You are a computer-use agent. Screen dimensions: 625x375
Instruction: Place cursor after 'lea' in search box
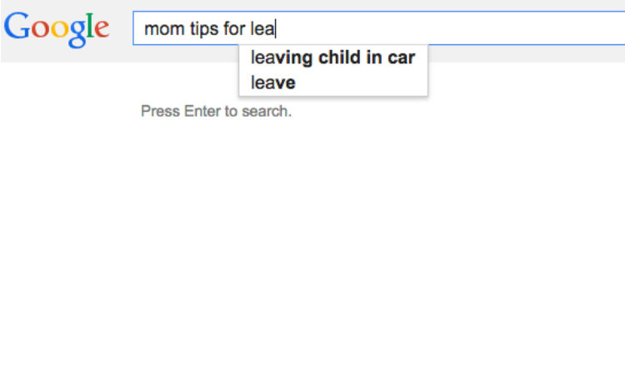[276, 29]
